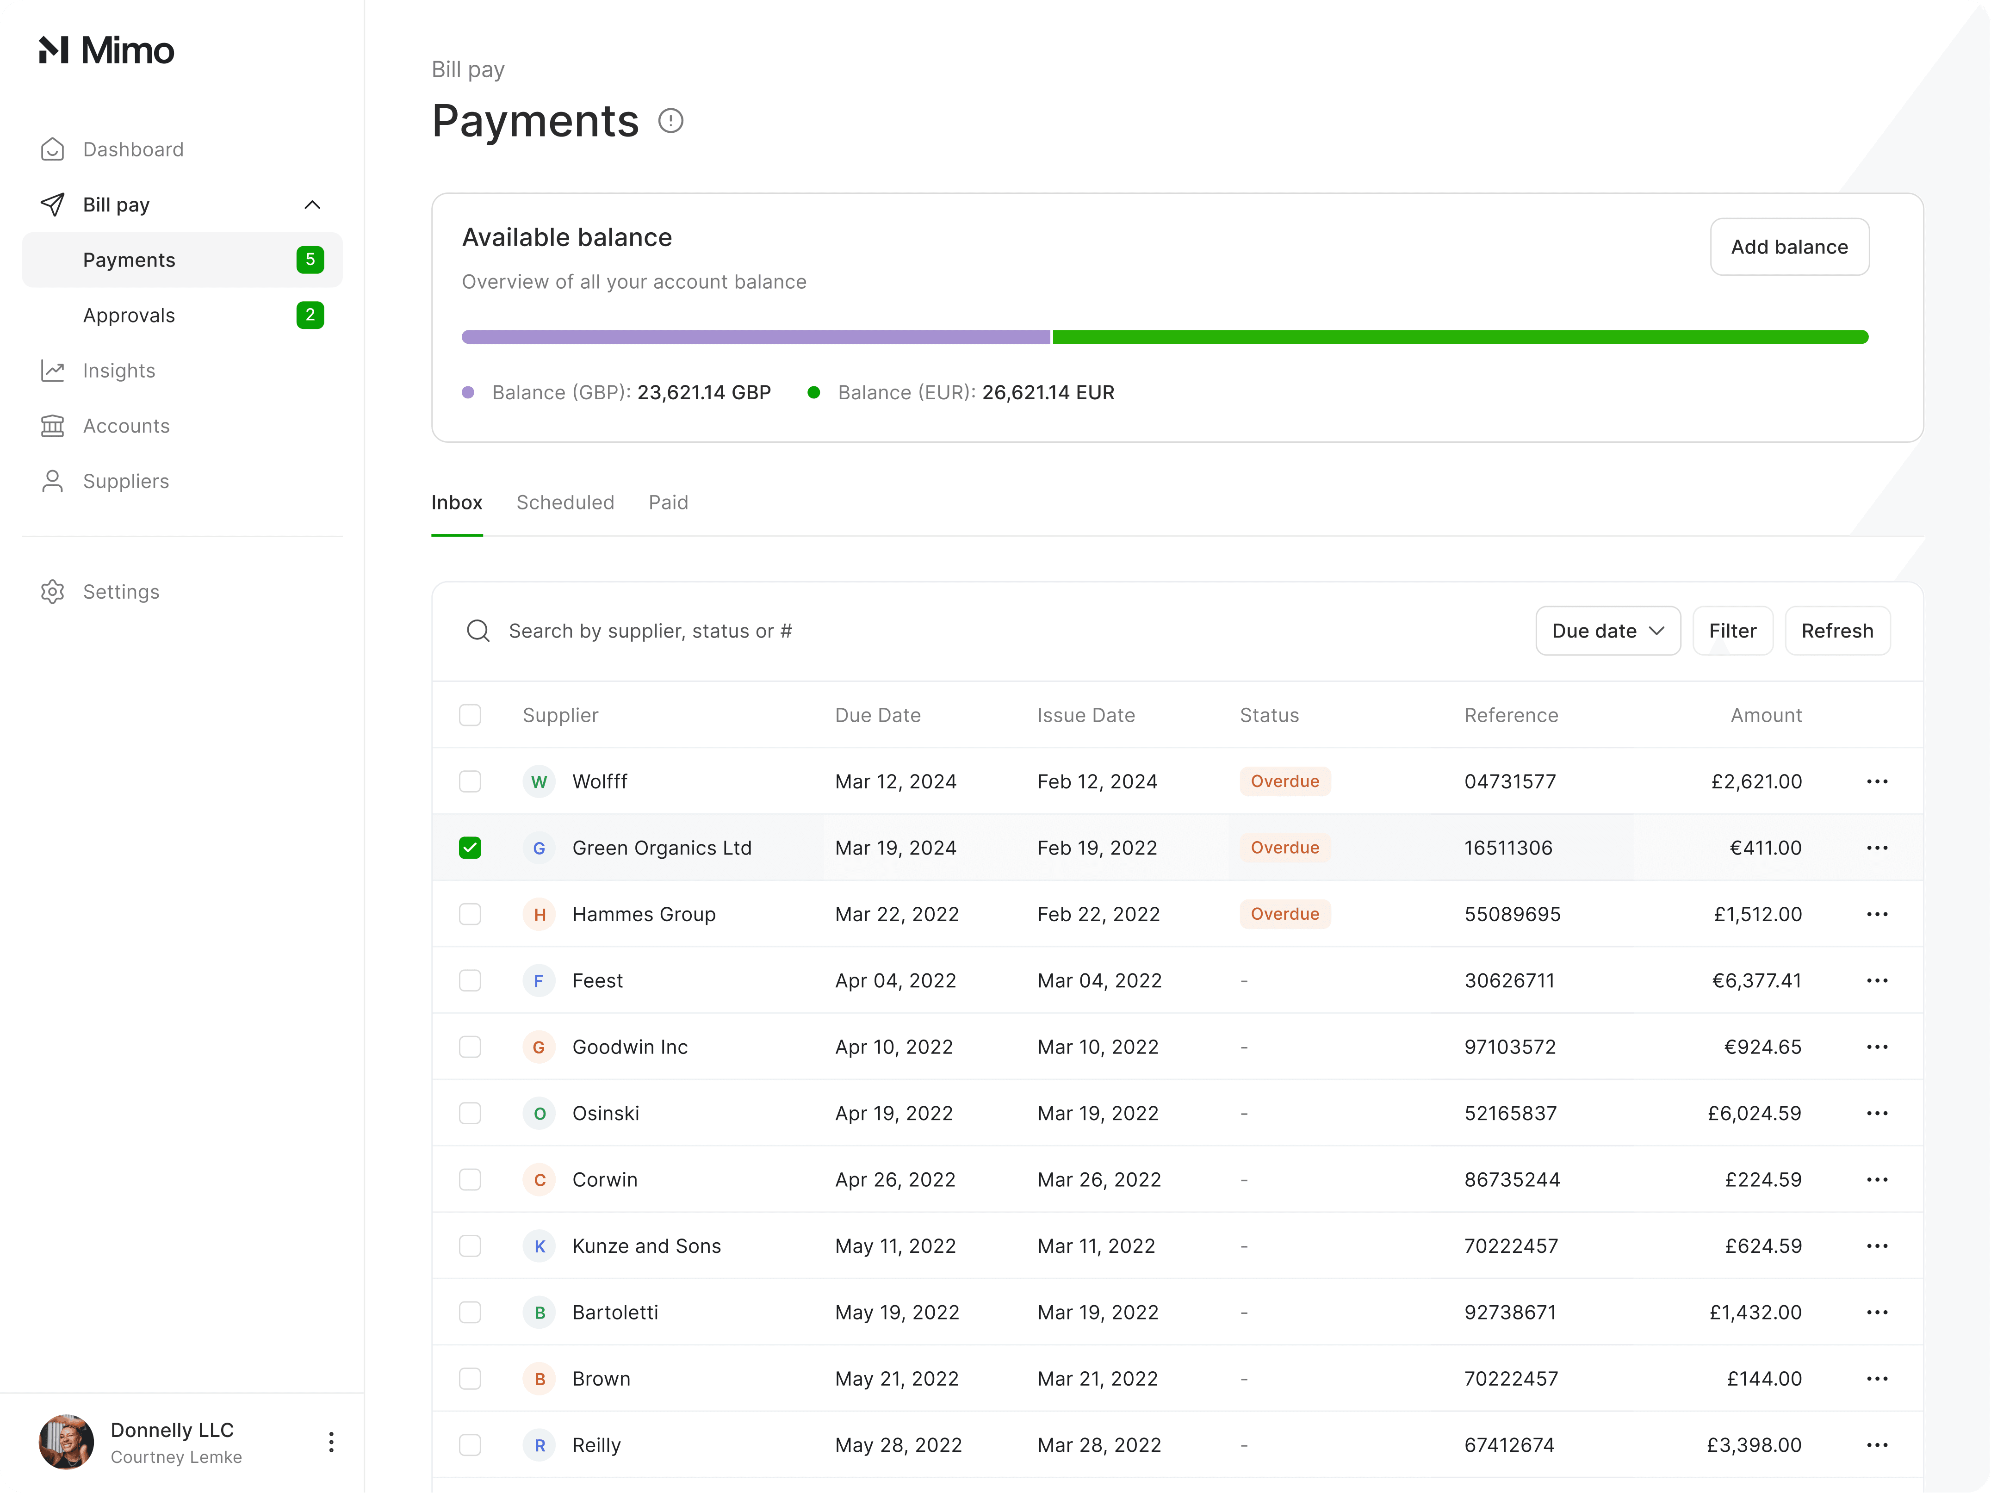The image size is (1991, 1493).
Task: Switch to the Paid tab
Action: (668, 502)
